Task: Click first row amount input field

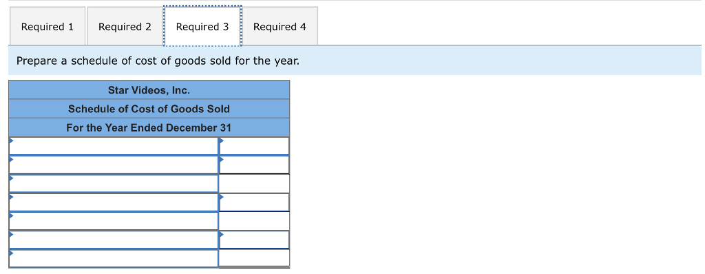Action: (x=254, y=146)
